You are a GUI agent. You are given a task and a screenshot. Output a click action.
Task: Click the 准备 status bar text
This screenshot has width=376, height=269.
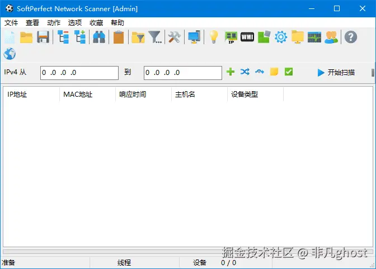pyautogui.click(x=8, y=263)
